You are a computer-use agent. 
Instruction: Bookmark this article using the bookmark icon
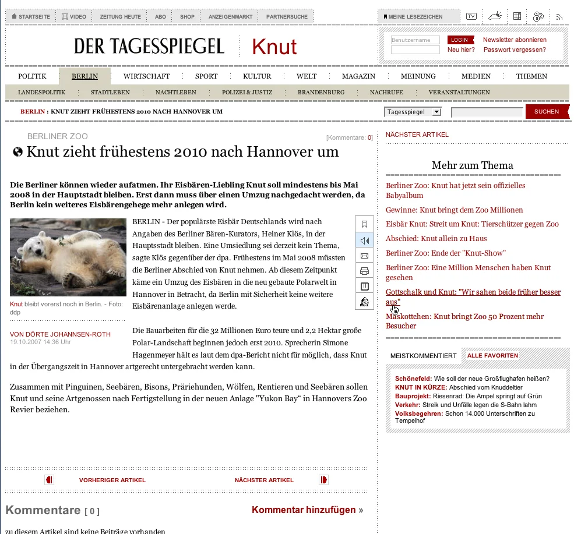[364, 224]
